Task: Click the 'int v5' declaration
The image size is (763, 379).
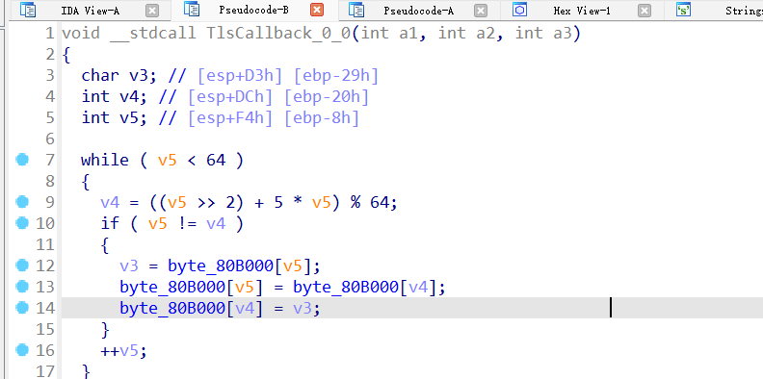Action: click(114, 118)
